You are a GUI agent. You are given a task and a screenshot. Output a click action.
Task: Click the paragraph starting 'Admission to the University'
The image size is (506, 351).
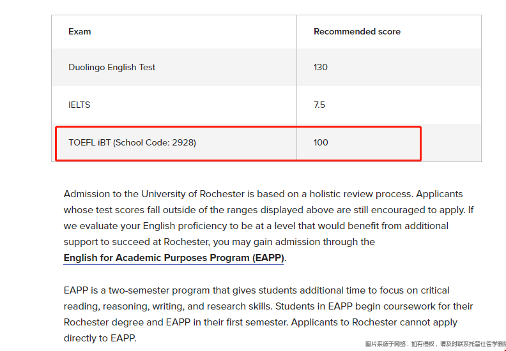click(268, 226)
